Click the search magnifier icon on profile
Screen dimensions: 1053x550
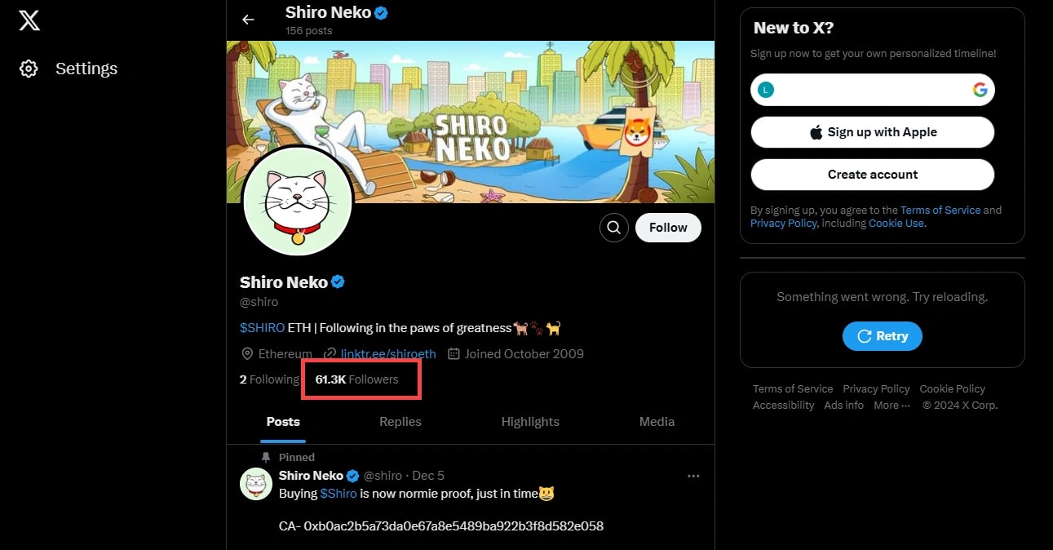[x=614, y=228]
